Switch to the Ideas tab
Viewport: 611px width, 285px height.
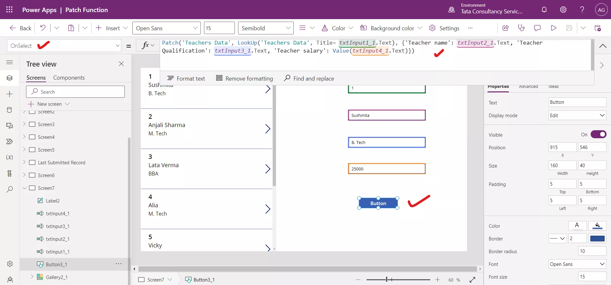coord(553,86)
